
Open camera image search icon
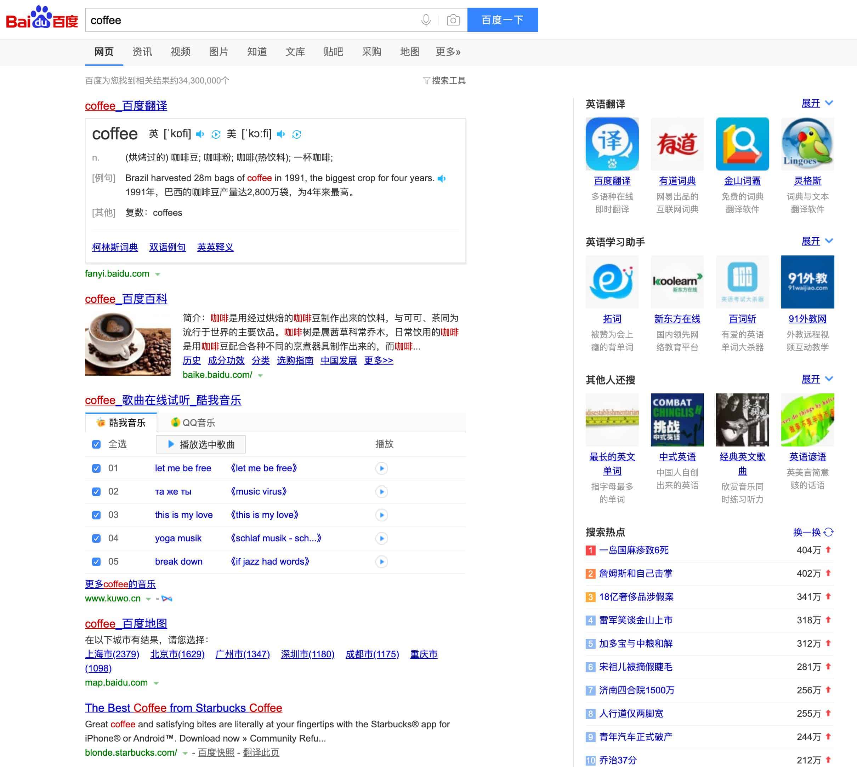point(453,20)
